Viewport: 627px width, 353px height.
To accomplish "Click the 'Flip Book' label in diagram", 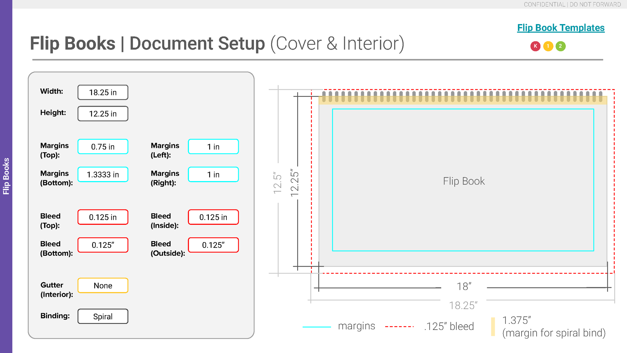I will click(x=464, y=181).
